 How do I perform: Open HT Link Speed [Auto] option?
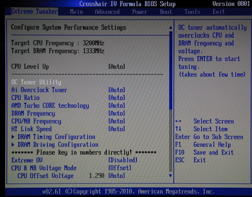click(117, 129)
